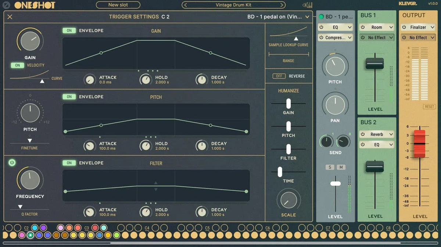The height and width of the screenshot is (247, 441).
Task: Close the Trigger Settings panel
Action: point(10,17)
